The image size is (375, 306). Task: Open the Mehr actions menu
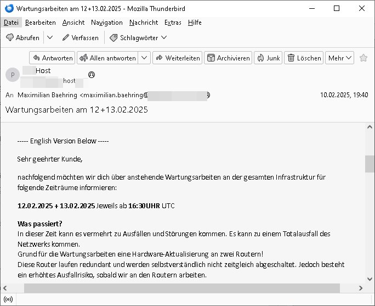tap(340, 58)
